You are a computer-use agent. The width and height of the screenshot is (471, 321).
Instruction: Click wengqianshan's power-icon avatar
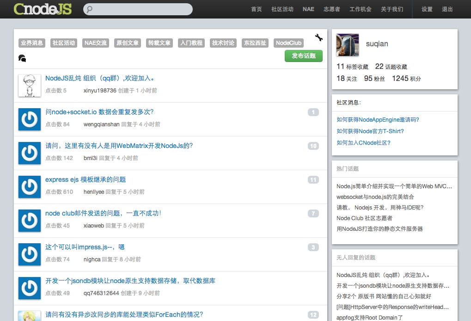(x=30, y=119)
